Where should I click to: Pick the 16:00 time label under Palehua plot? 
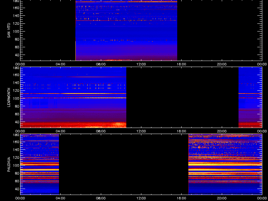(x=182, y=198)
